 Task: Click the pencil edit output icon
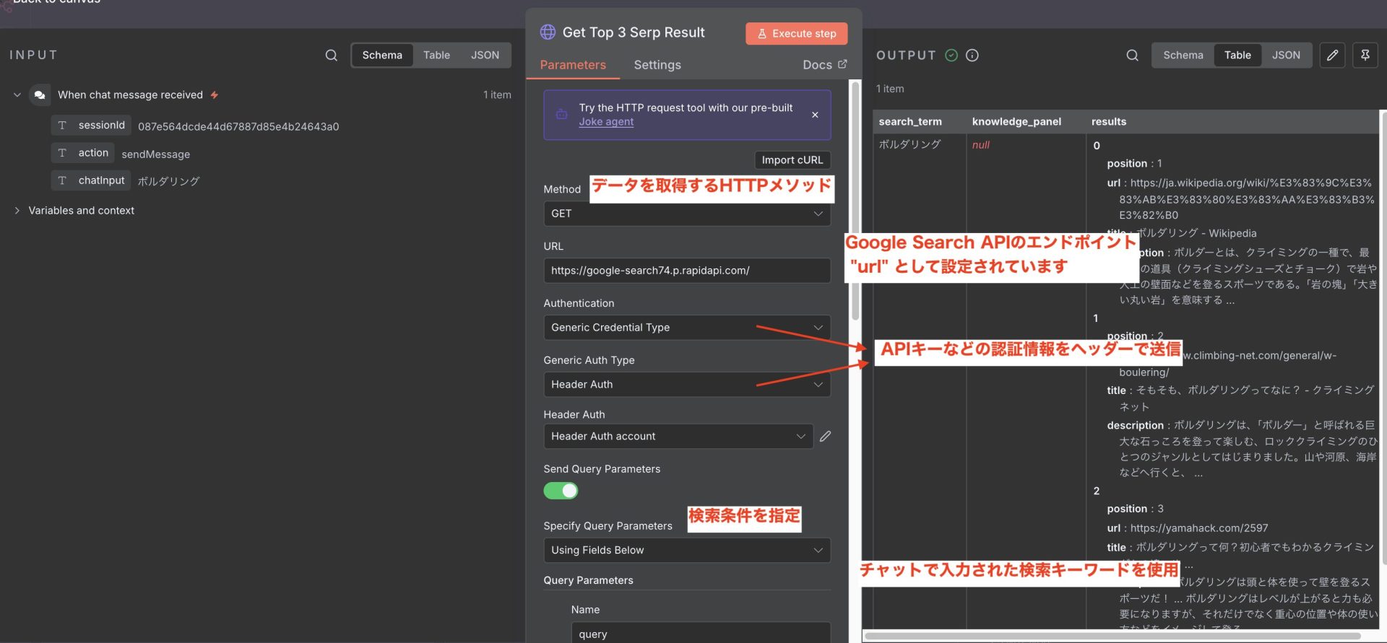1332,56
